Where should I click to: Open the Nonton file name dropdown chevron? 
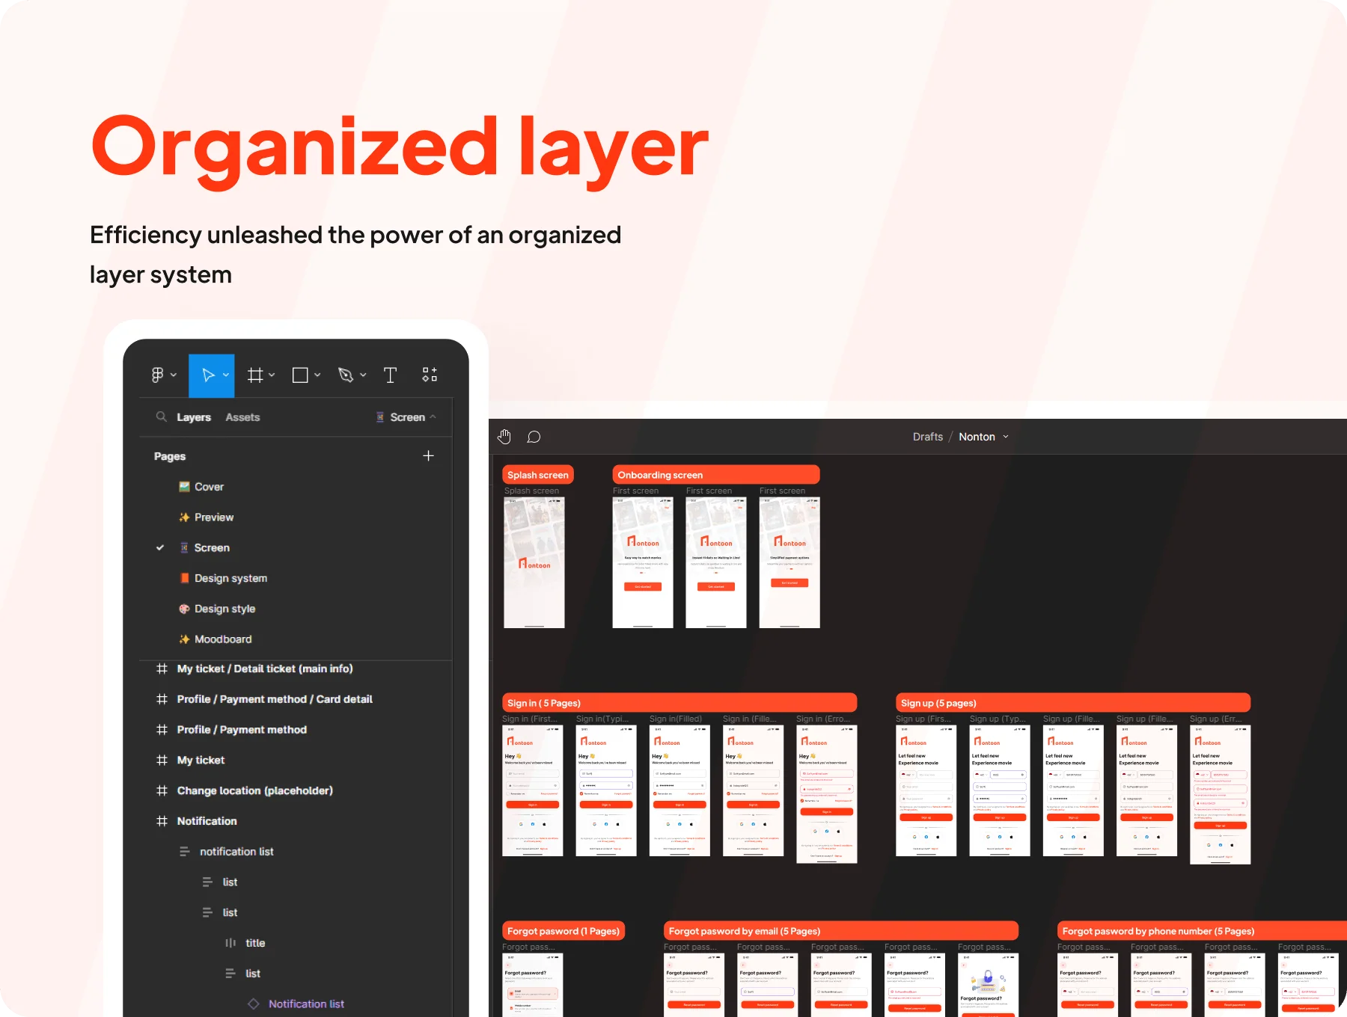(1006, 437)
